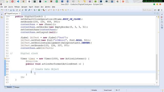
Task: Click the New file wizard icon
Action: click(2, 10)
